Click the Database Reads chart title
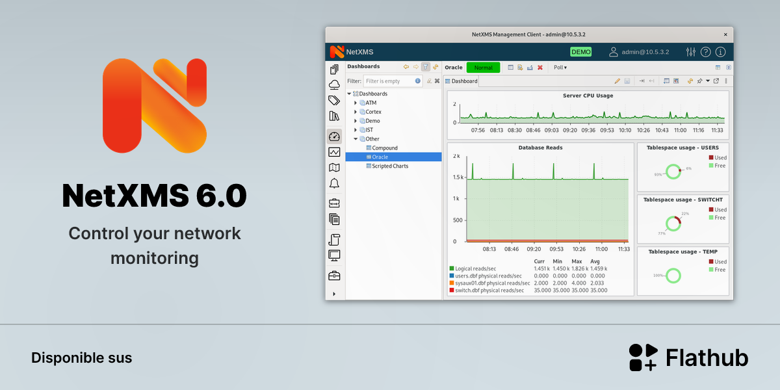 coord(540,148)
